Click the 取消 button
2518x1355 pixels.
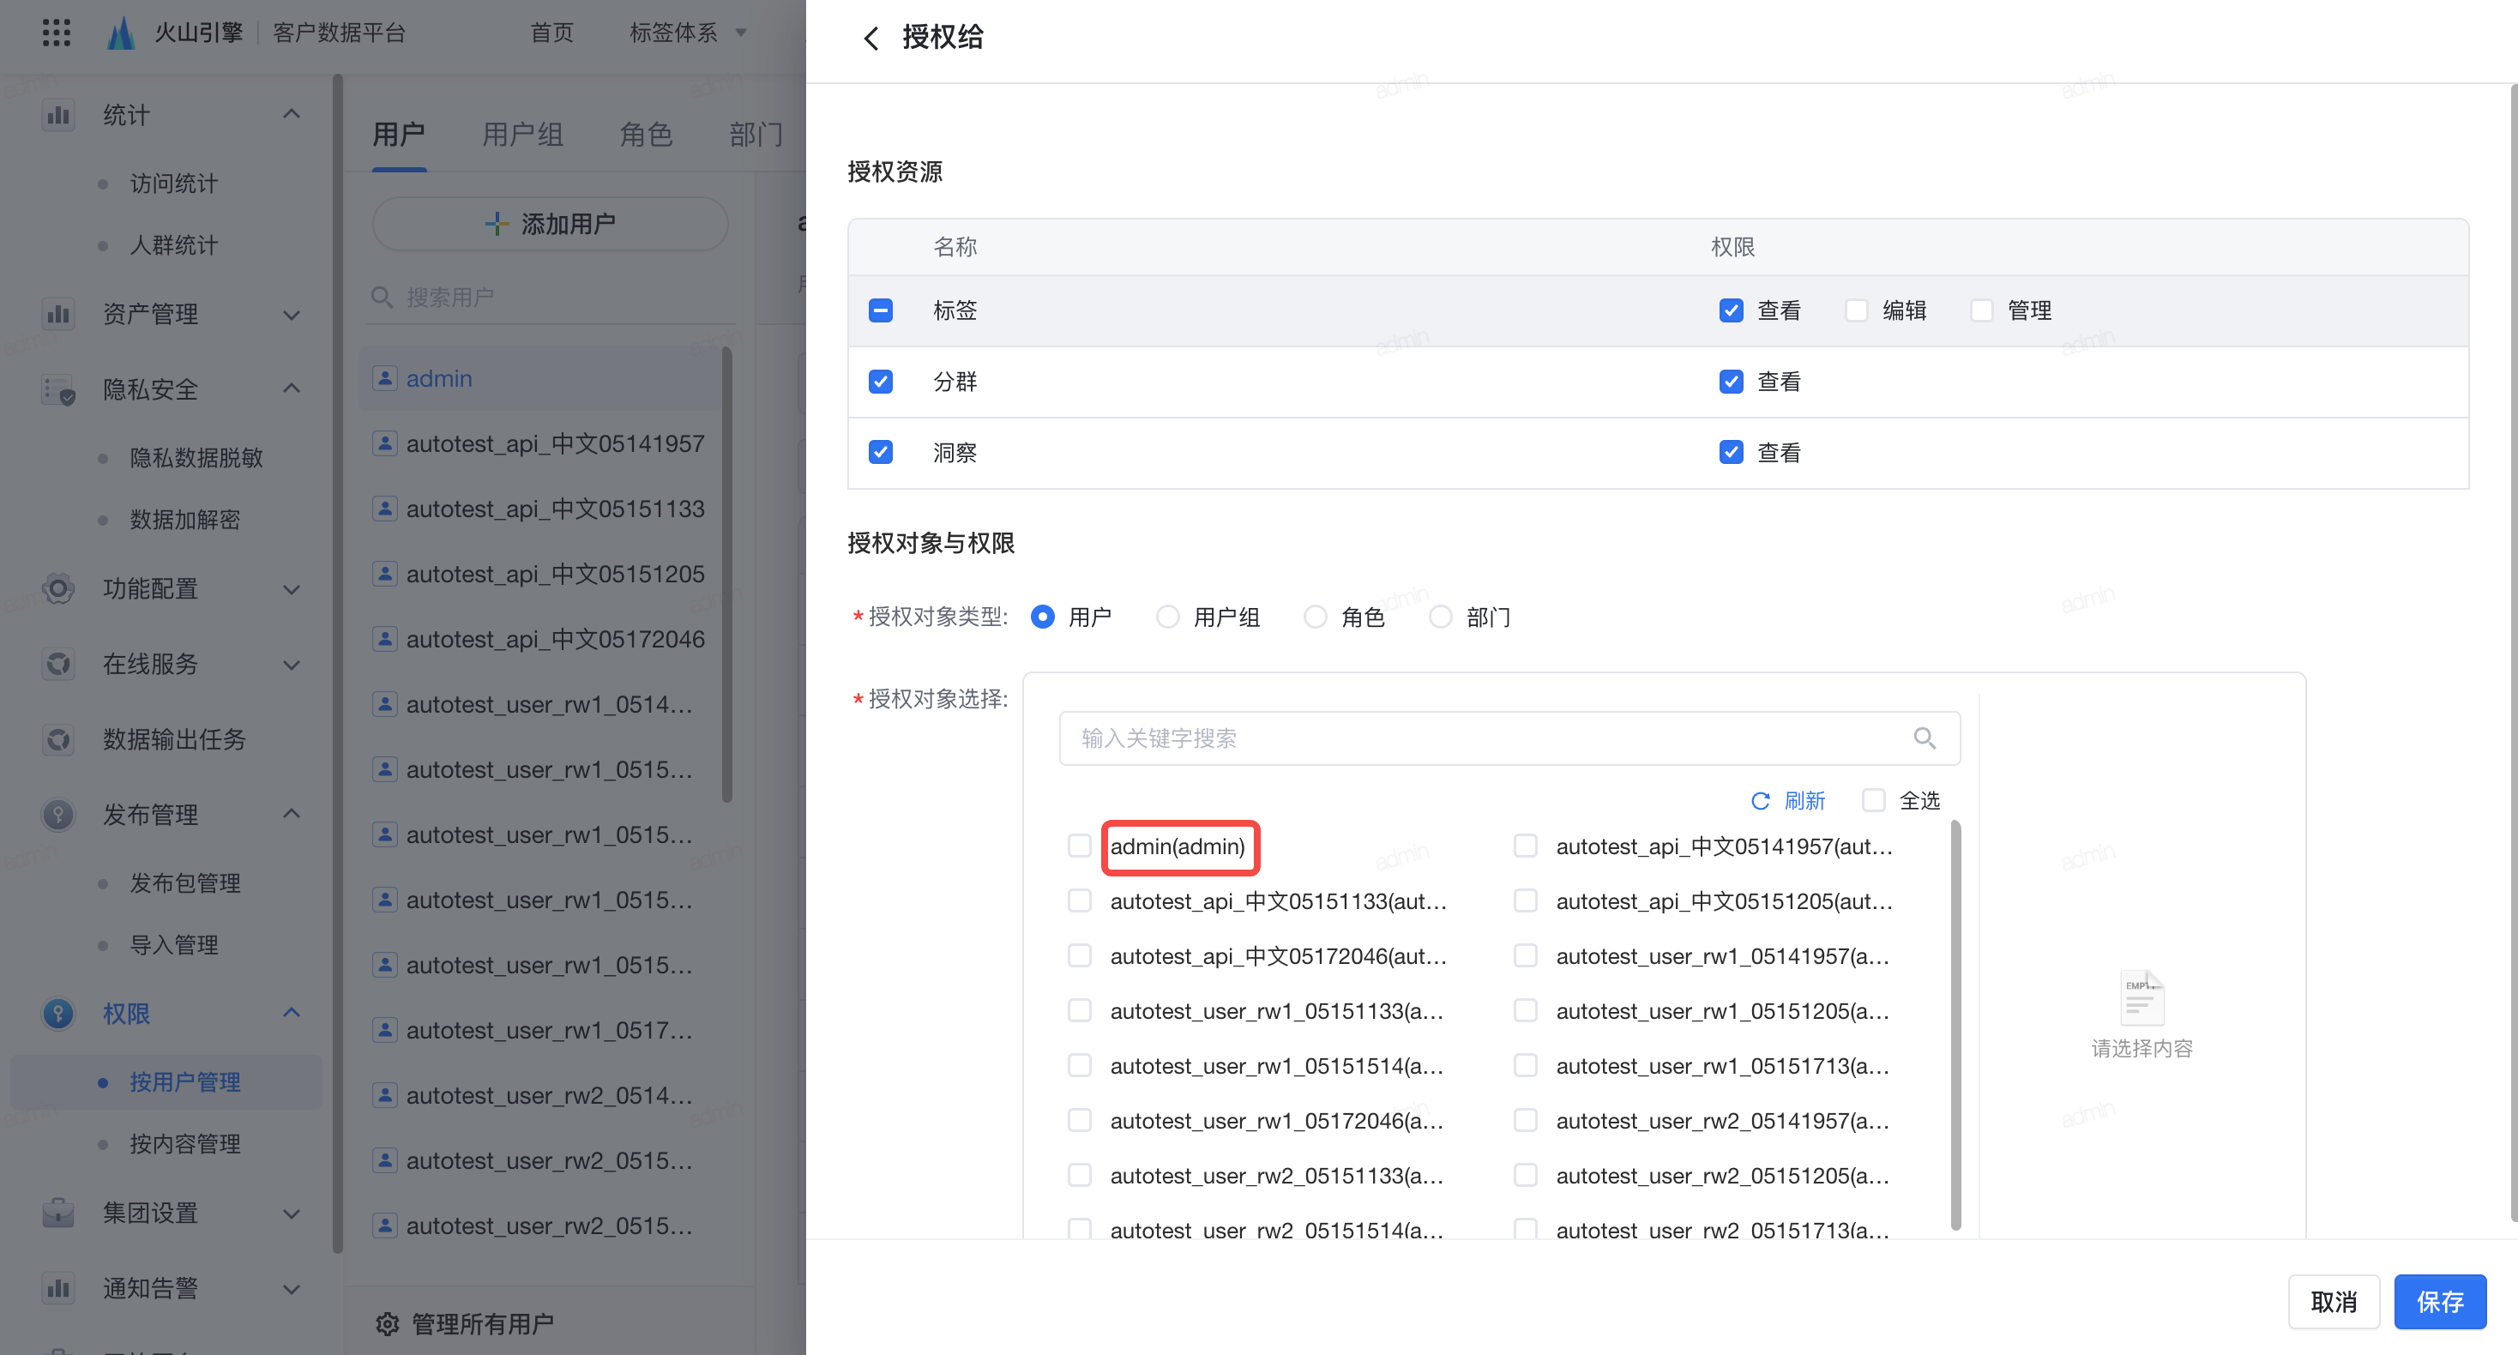[x=2334, y=1301]
